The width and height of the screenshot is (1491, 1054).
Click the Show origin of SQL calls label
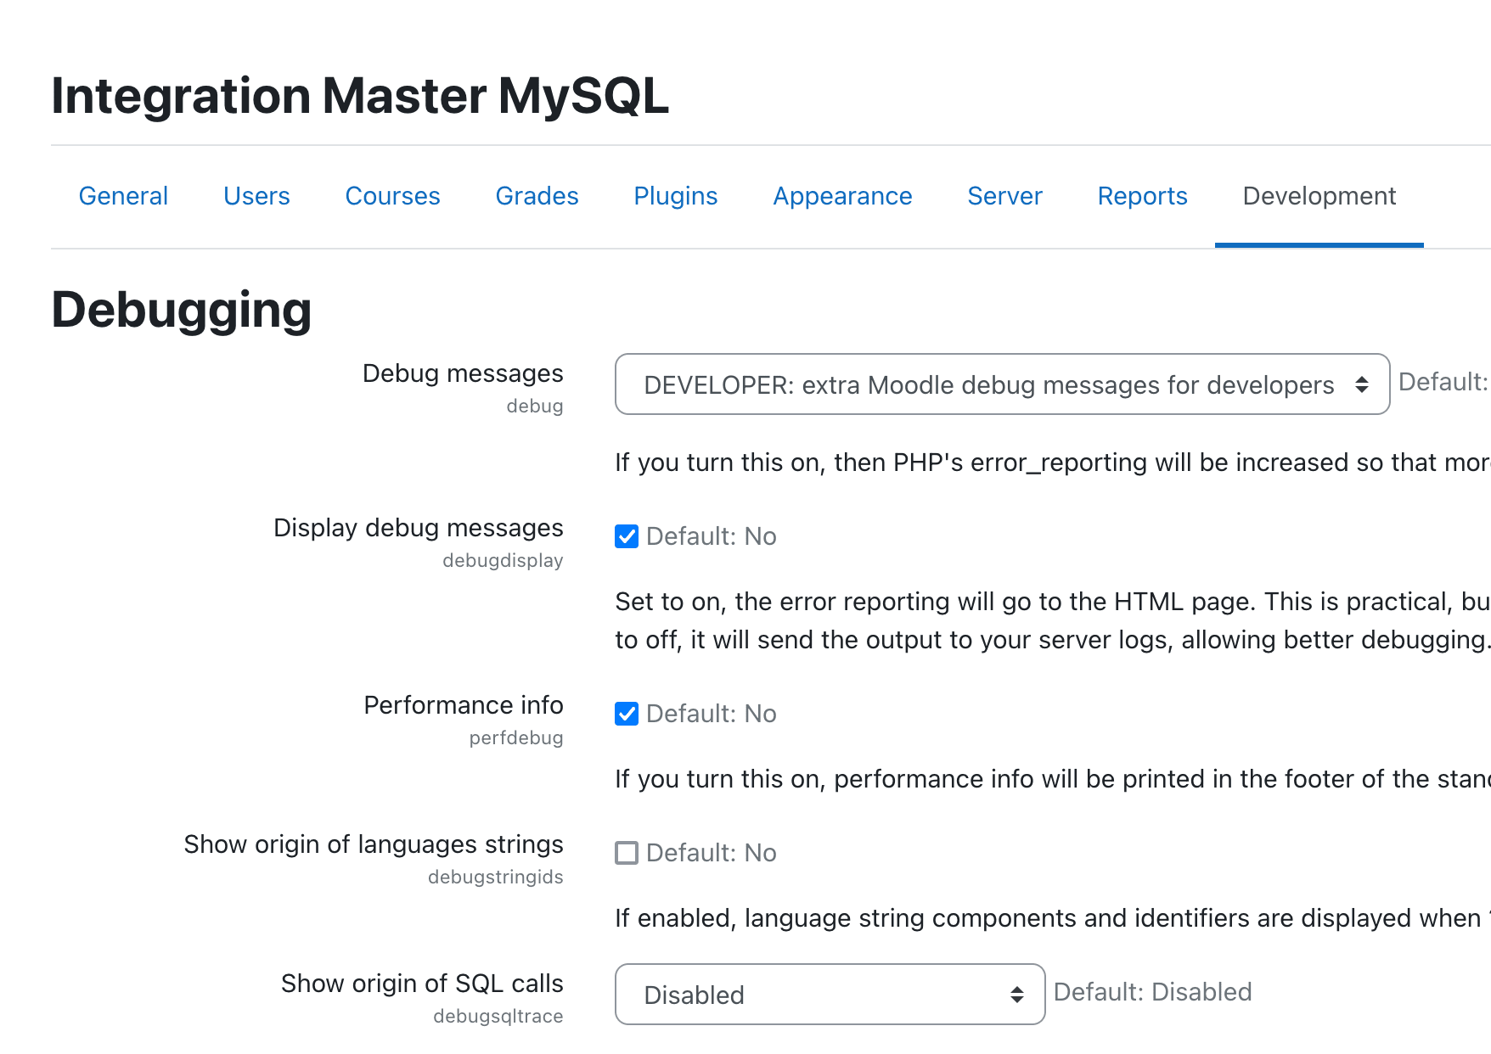[x=422, y=984]
